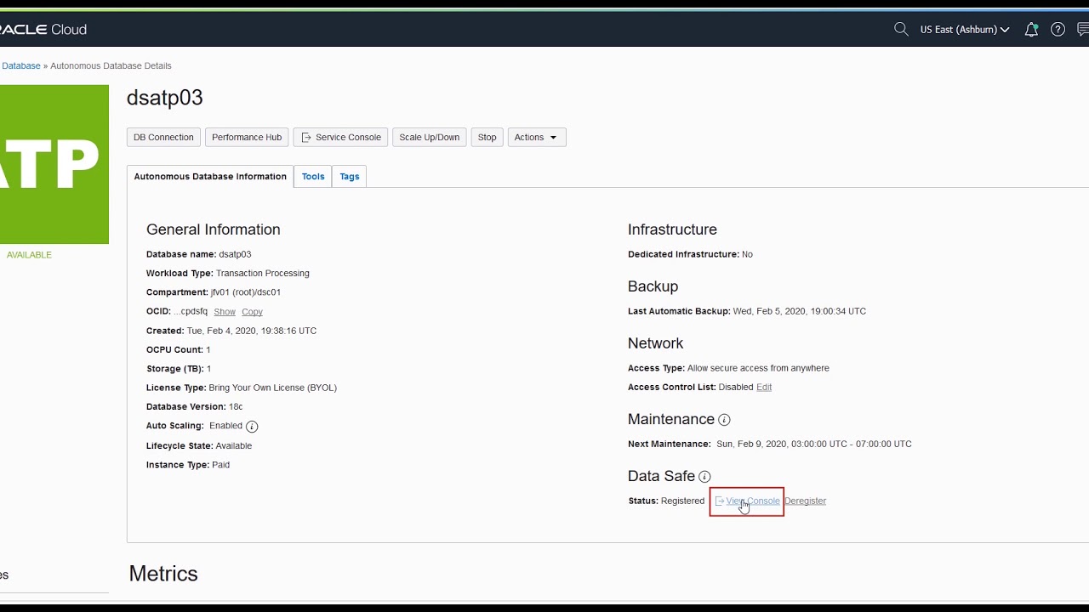Click the Compartment jfv01 (root)/dsc01 value

coord(246,292)
